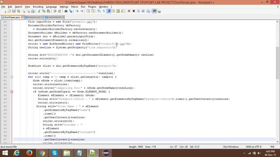The image size is (280, 157).
Task: Toggle word wrap in toolbar
Action: (99, 11)
